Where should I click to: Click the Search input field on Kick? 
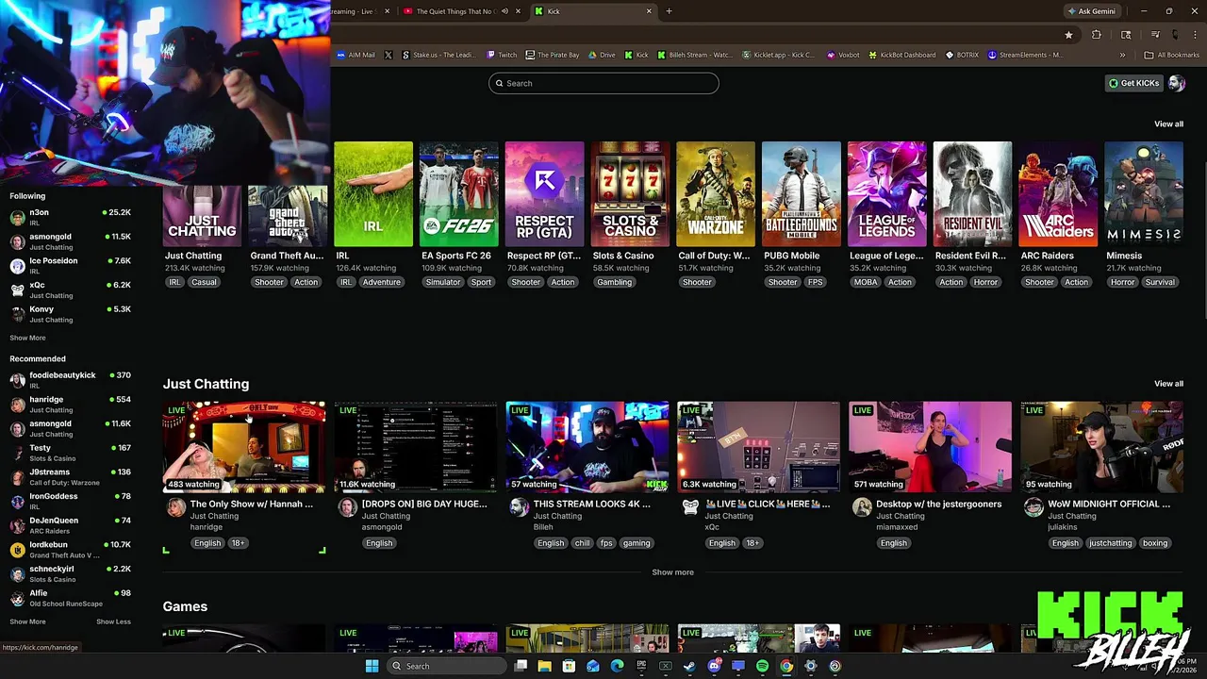(603, 83)
